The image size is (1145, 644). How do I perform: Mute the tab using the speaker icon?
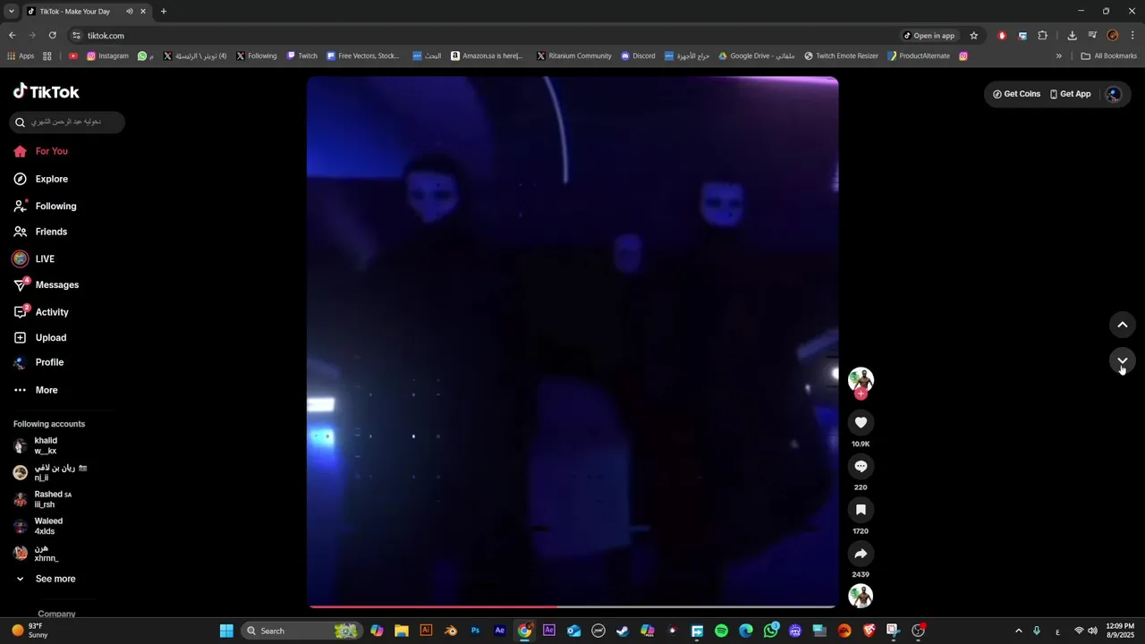pos(130,12)
